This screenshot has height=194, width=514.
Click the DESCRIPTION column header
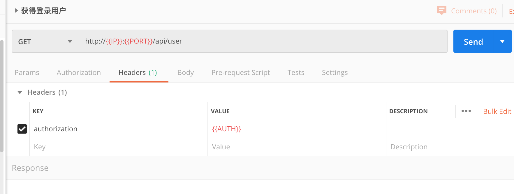409,111
